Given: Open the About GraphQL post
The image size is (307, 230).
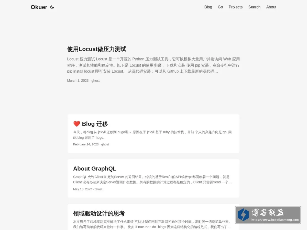Looking at the screenshot, I should (x=153, y=178).
